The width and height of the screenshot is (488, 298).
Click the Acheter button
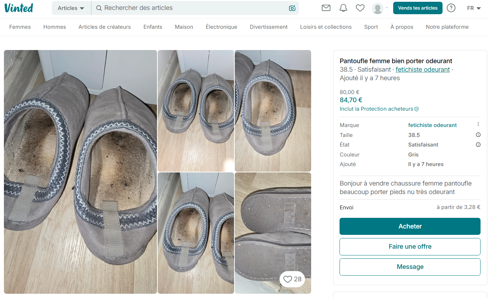(x=410, y=226)
